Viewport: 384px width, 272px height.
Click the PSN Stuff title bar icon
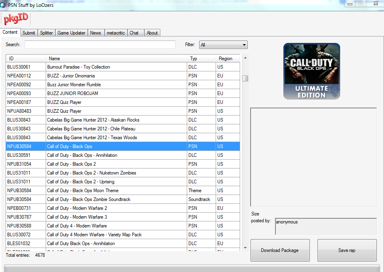coord(4,4)
